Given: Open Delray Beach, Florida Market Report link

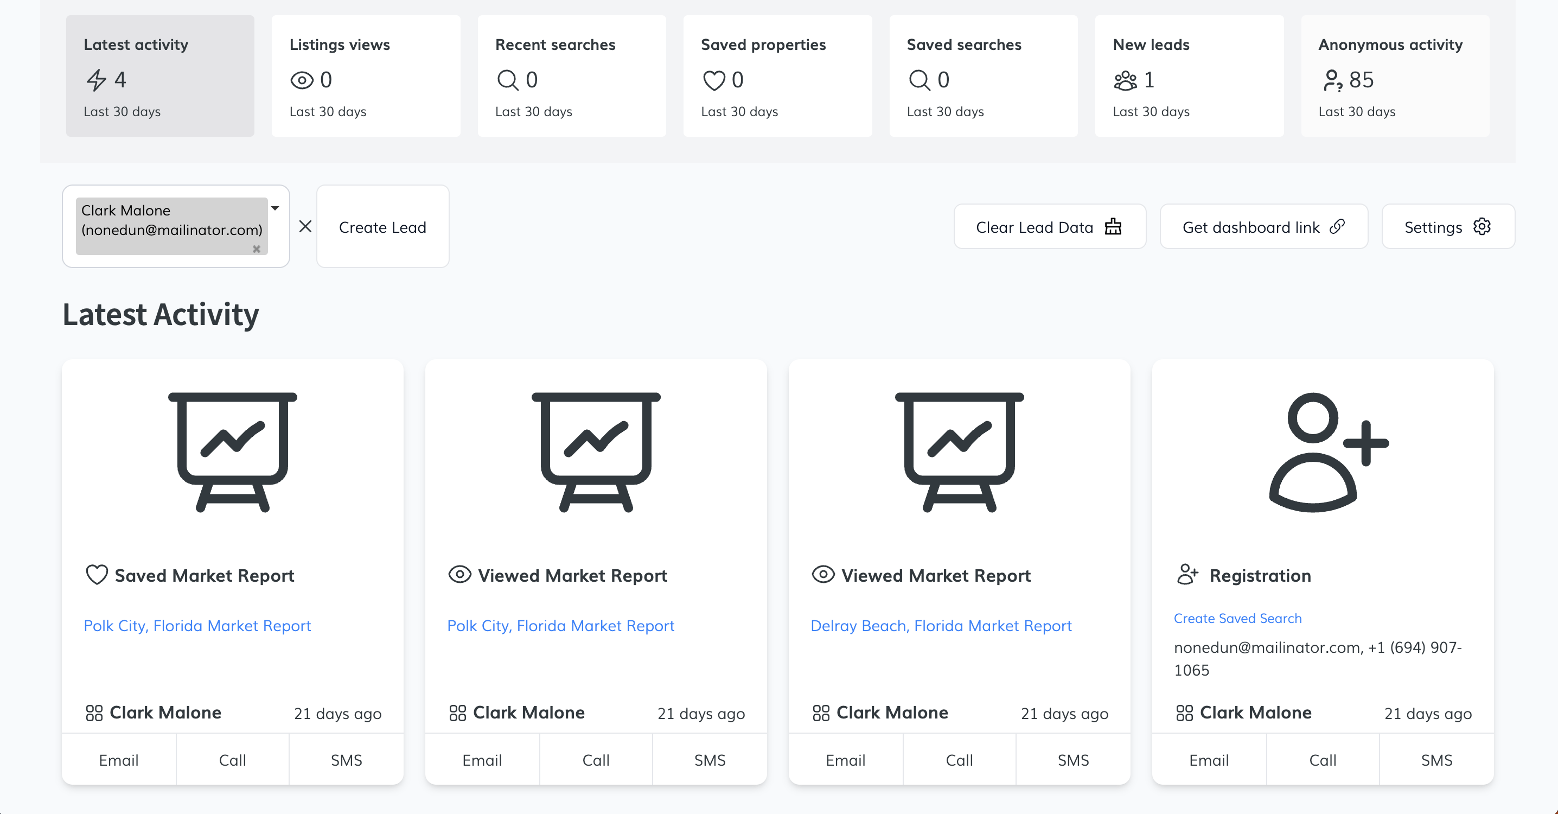Looking at the screenshot, I should 941,626.
